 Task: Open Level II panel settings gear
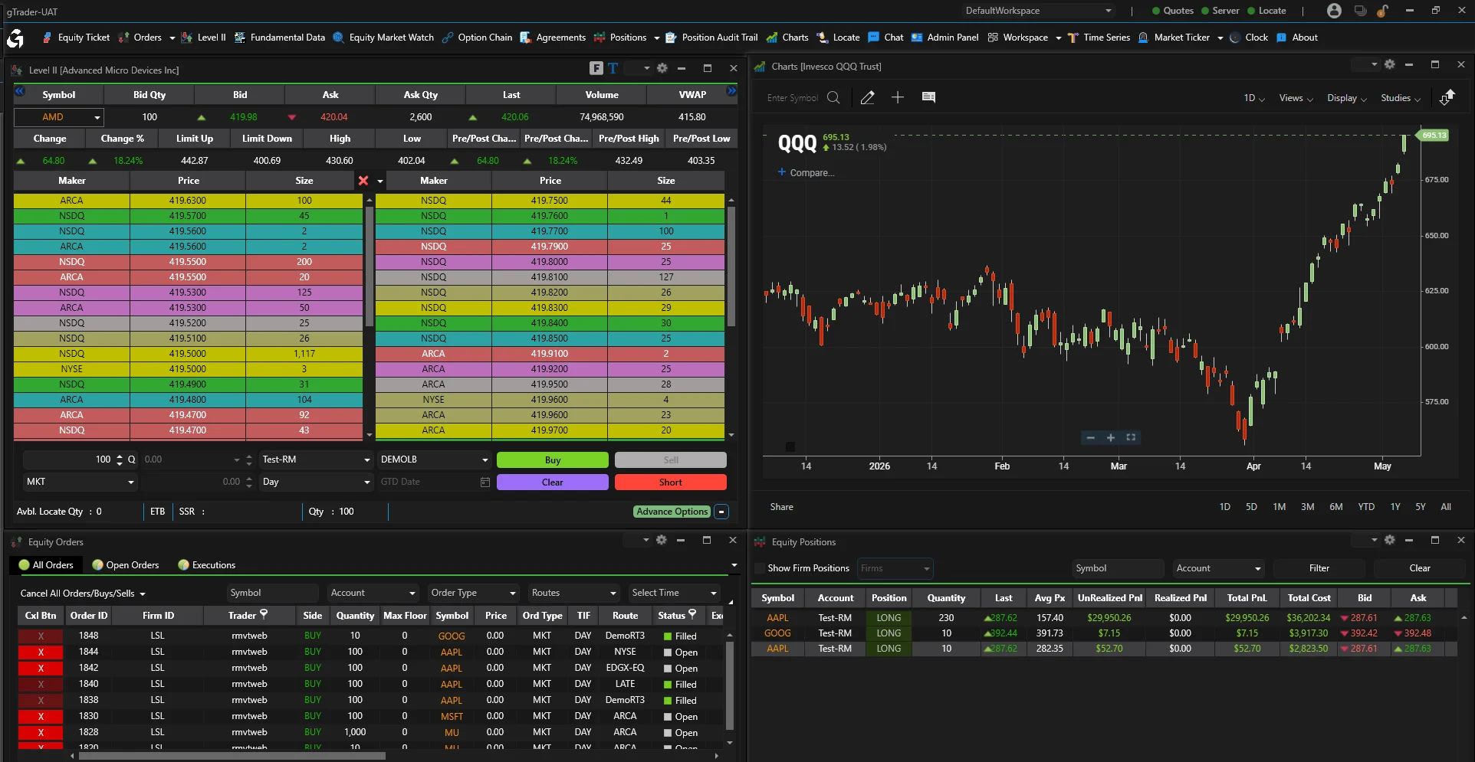[x=662, y=68]
